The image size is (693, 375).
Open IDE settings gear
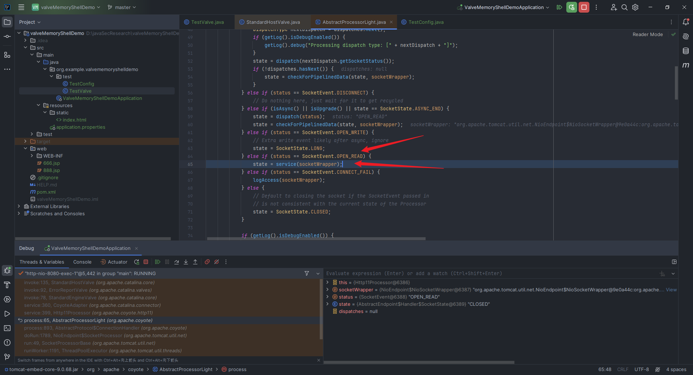(x=635, y=7)
